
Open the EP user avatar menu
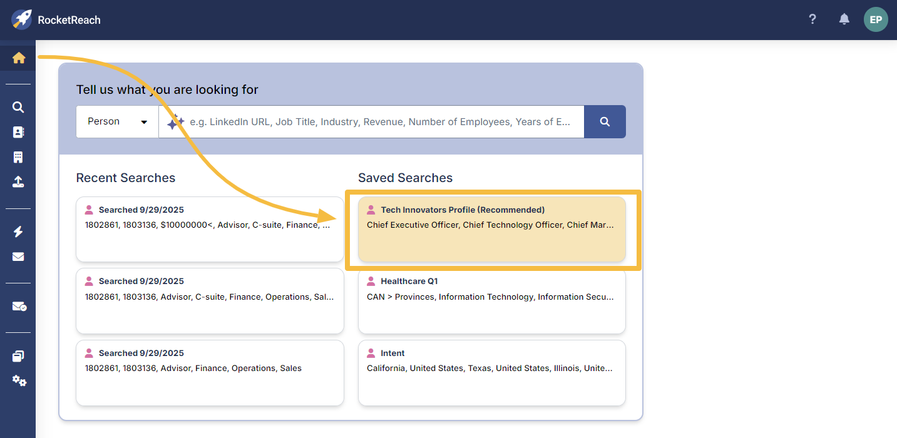(875, 19)
